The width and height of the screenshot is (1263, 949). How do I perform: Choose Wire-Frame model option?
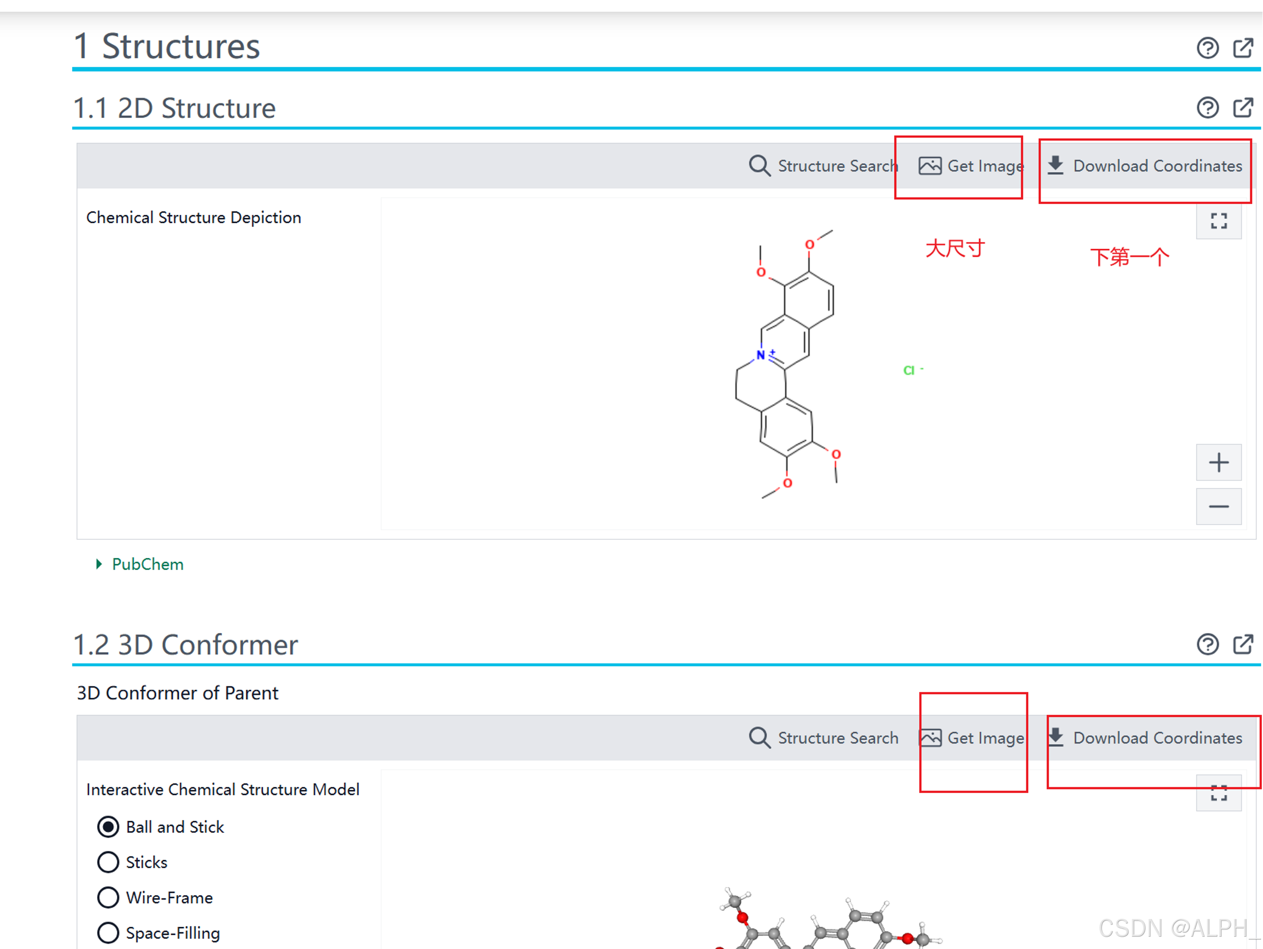click(109, 897)
